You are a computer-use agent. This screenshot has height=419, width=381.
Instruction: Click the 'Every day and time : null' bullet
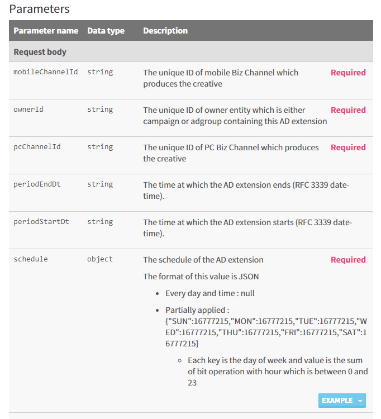(x=209, y=293)
